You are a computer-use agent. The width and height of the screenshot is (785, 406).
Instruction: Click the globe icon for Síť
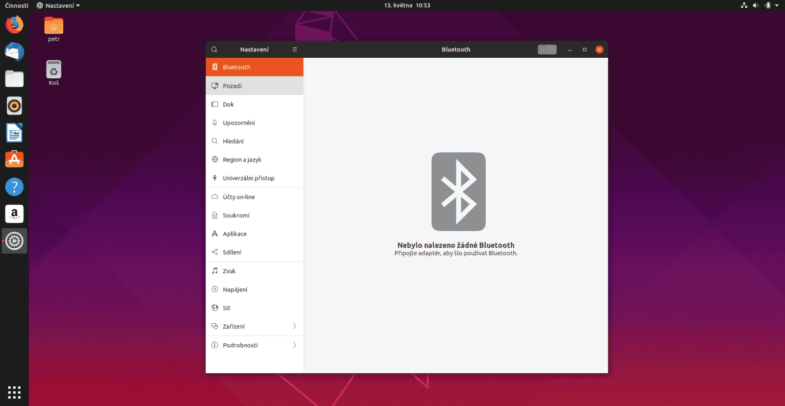(x=215, y=308)
